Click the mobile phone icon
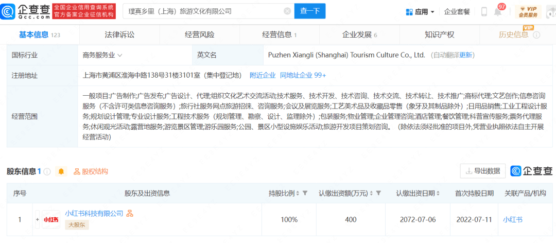Image resolution: width=556 pixels, height=243 pixels. [484, 12]
